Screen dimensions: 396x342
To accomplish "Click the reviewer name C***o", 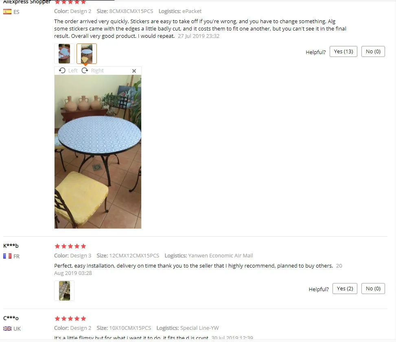I will [11, 318].
